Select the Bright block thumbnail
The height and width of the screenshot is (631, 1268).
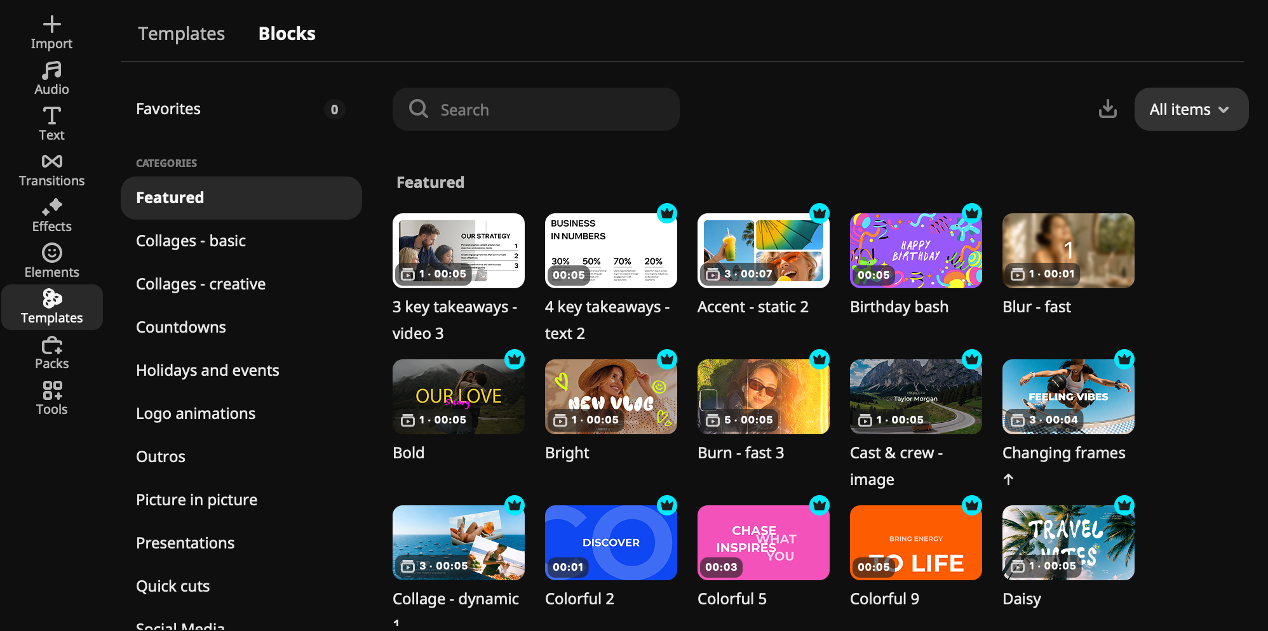click(x=611, y=397)
